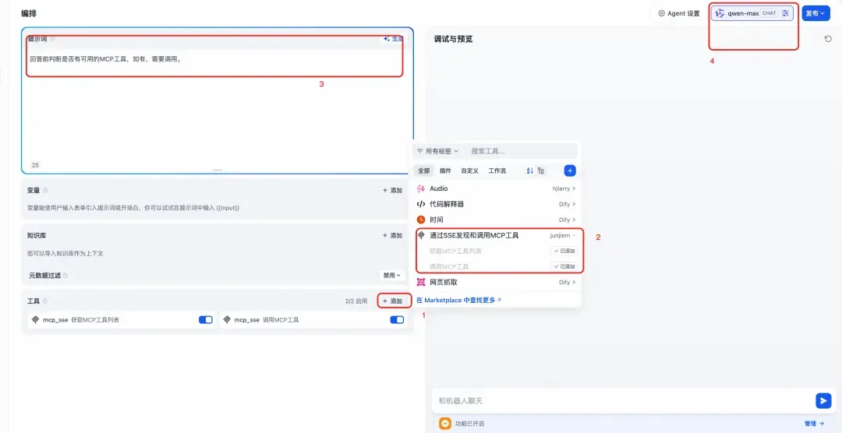Click the sort A-Z icon in tool picker

(530, 171)
